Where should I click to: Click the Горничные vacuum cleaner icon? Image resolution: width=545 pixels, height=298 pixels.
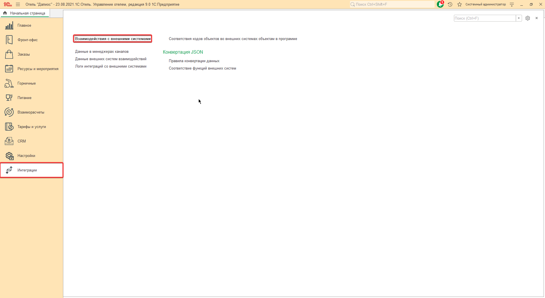pyautogui.click(x=9, y=83)
